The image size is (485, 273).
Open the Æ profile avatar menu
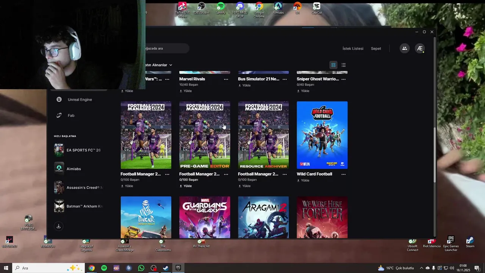click(x=419, y=49)
